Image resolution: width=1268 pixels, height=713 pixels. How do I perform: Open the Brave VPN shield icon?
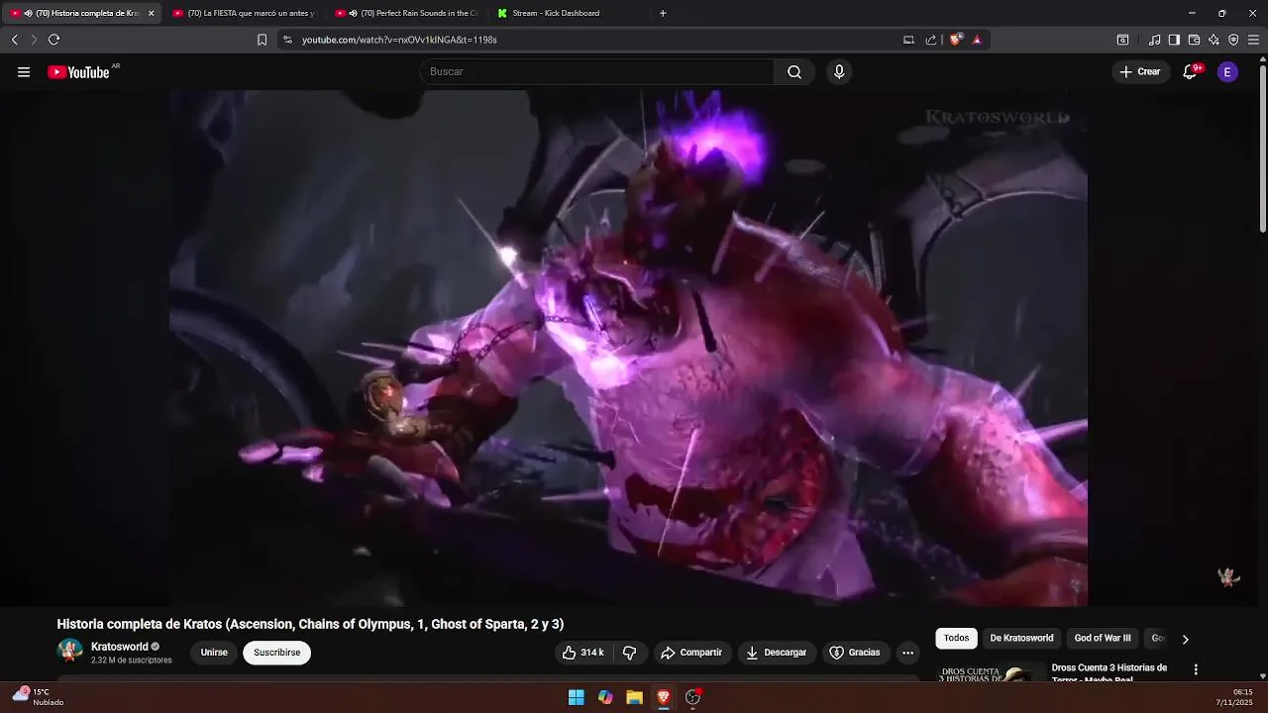point(1233,40)
